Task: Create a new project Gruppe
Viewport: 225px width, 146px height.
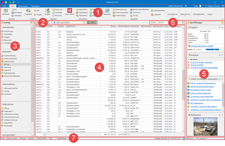Action: 38,15
